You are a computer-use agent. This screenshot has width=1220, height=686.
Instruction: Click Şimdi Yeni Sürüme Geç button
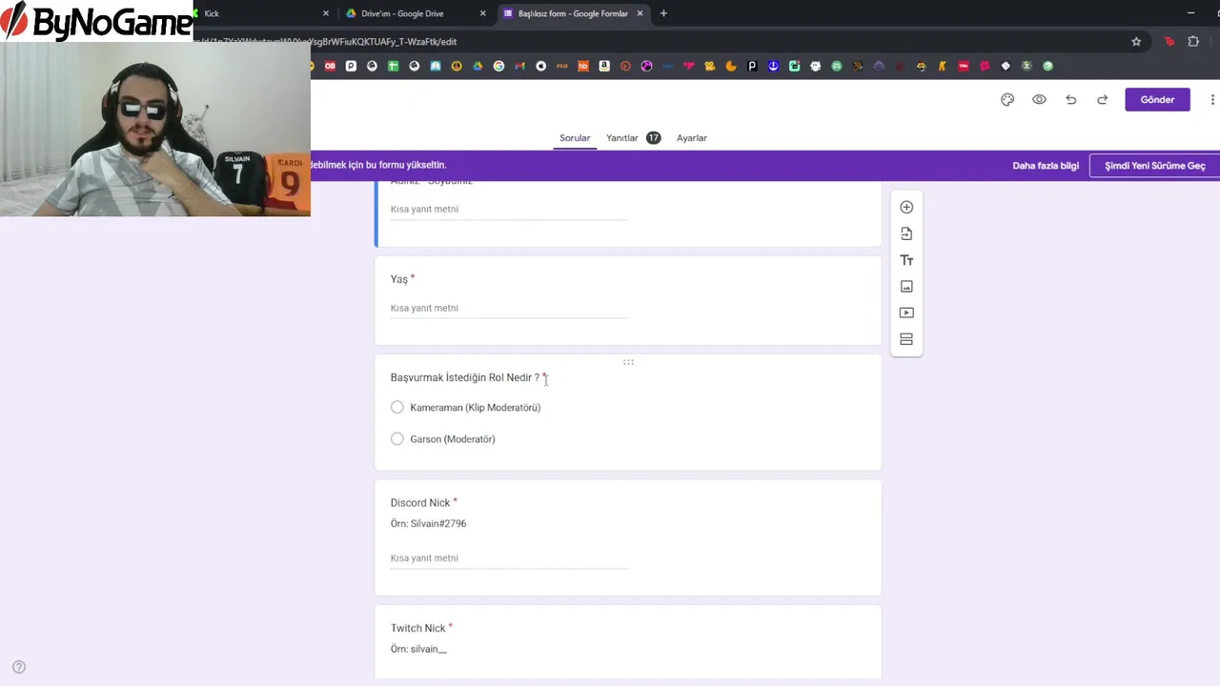(x=1154, y=166)
